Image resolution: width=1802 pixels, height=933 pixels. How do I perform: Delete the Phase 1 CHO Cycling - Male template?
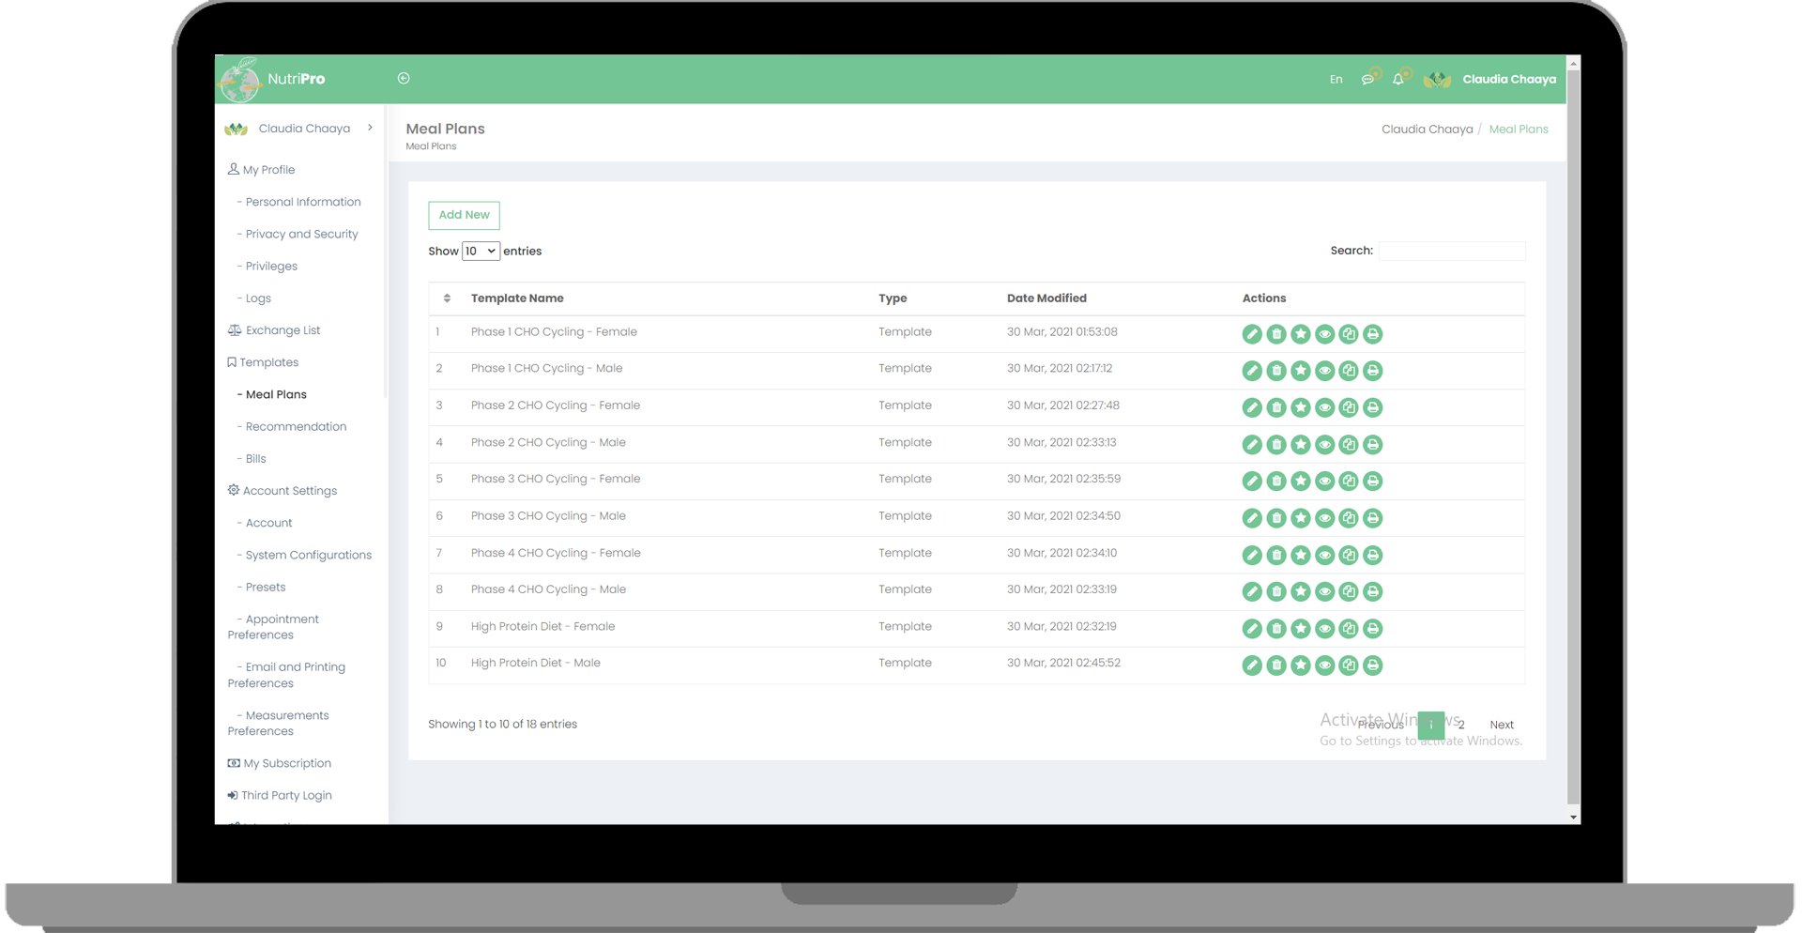pos(1275,371)
